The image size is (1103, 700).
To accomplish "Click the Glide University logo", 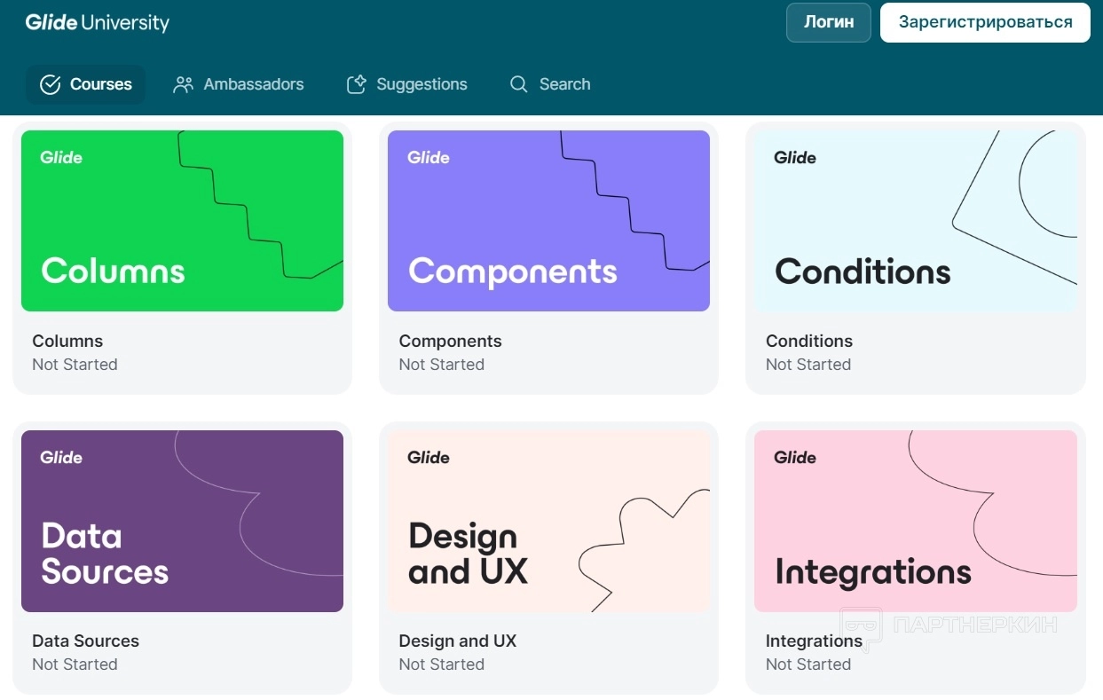I will (x=97, y=22).
